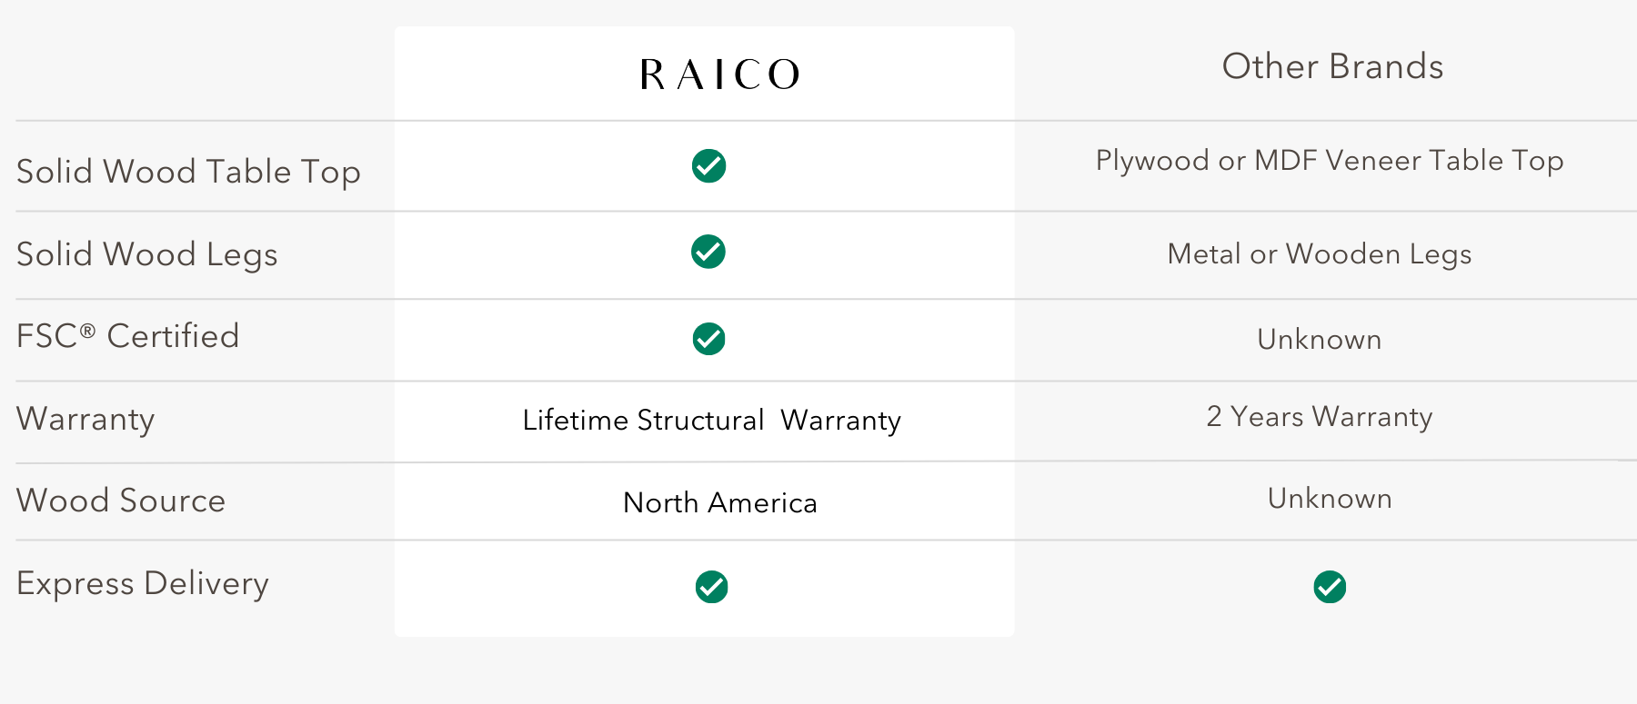
Task: Click the Solid Wood Table Top label
Action: [188, 172]
